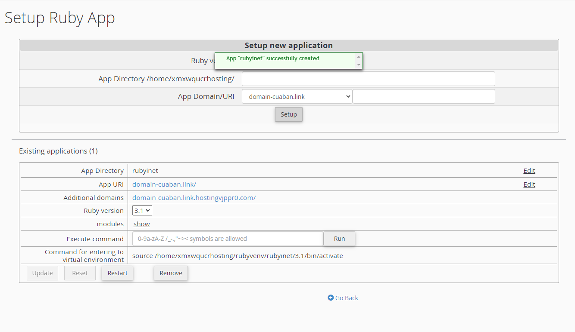Click the Setup button

289,114
